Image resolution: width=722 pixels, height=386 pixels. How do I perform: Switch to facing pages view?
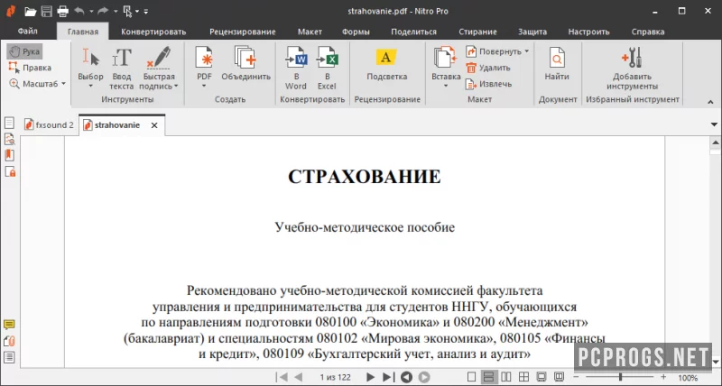pos(506,377)
